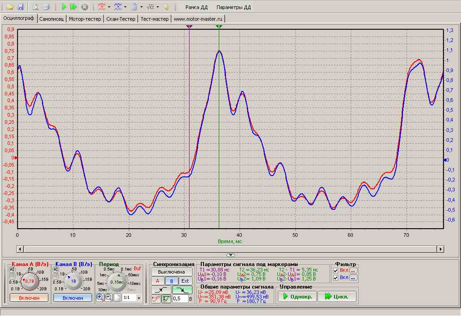461x316 pixels.
Task: Switch to the Мотор-тестер tab
Action: [85, 19]
